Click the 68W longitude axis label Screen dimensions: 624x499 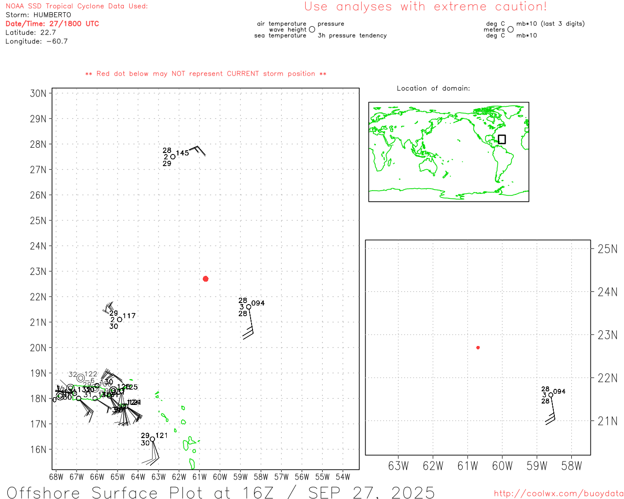(x=56, y=477)
